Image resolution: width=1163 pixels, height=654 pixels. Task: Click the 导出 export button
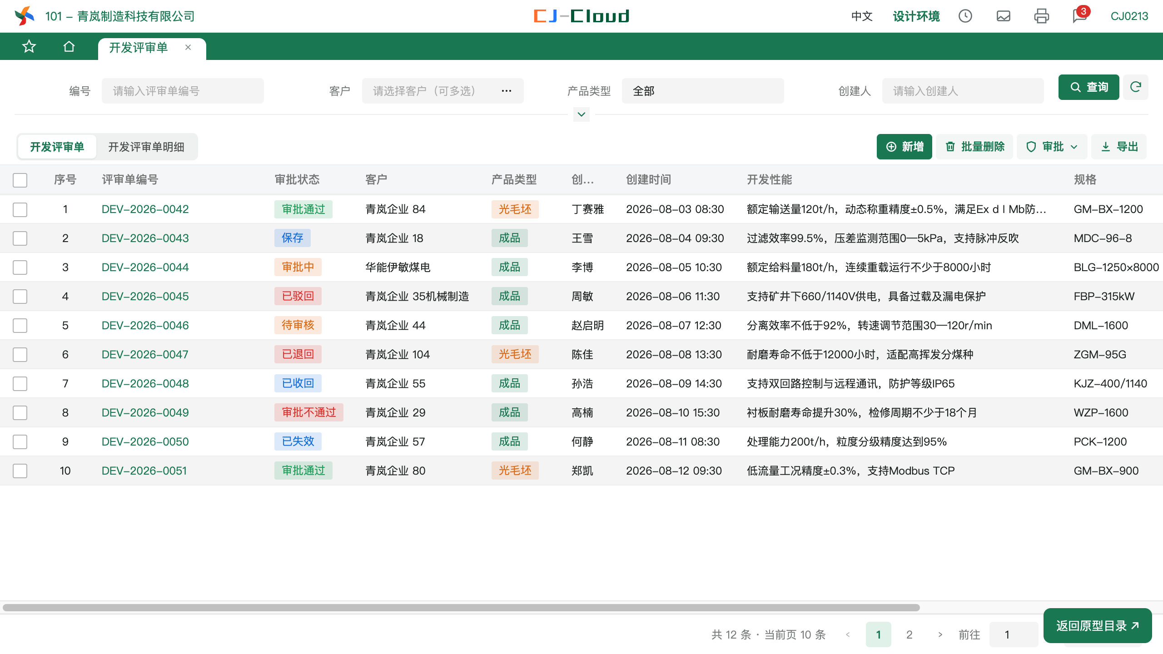tap(1119, 147)
